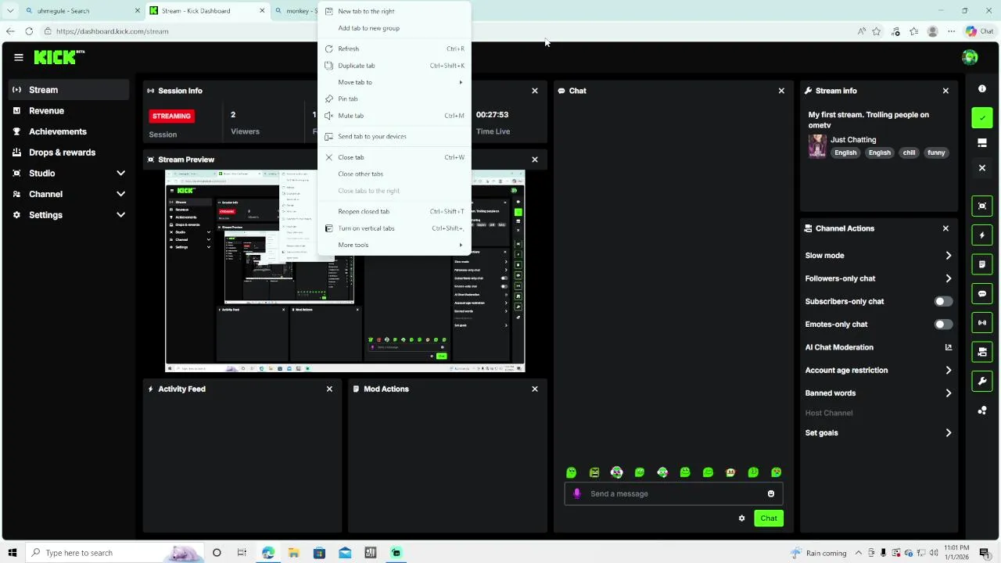Open browser Read aloud icon

tap(861, 31)
